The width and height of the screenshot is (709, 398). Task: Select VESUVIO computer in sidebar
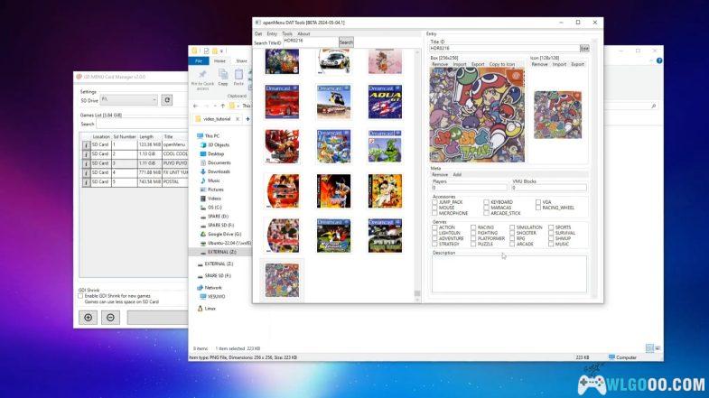tap(213, 297)
